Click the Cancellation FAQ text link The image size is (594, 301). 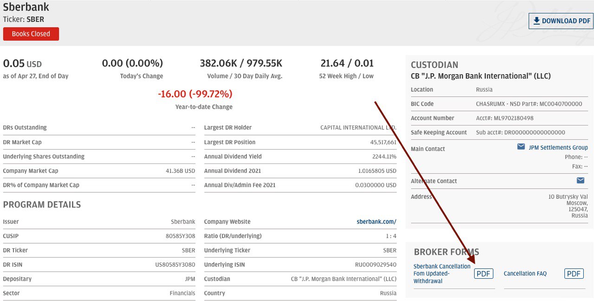tap(525, 274)
